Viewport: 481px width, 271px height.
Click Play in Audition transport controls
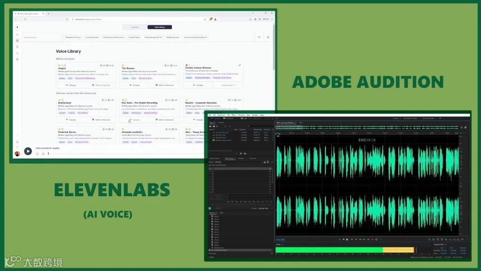point(347,239)
